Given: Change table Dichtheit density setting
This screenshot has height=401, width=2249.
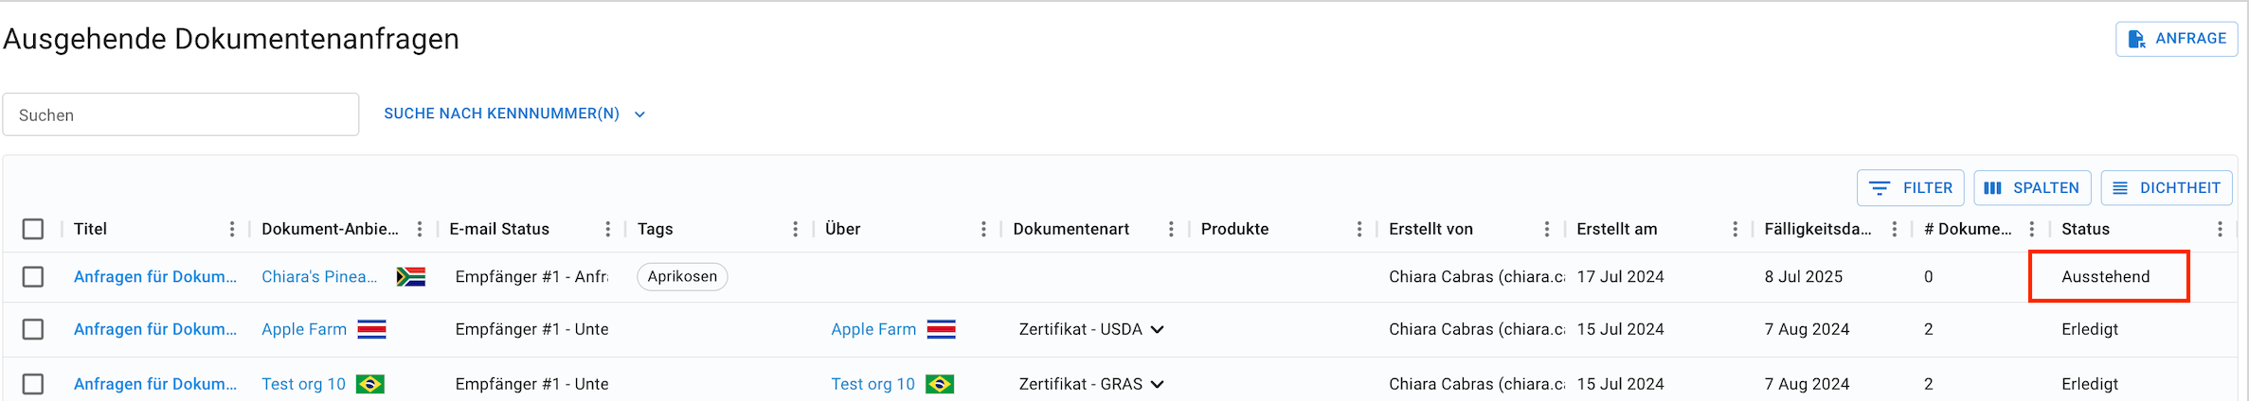Looking at the screenshot, I should pos(2167,187).
